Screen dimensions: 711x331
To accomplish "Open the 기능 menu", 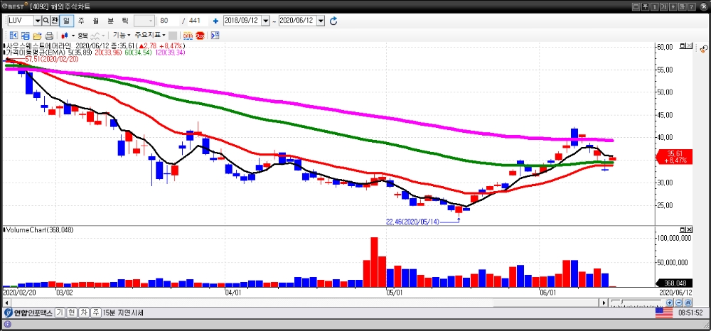I will 121,35.
